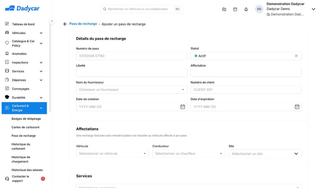Image resolution: width=326 pixels, height=188 pixels.
Task: Click the headset support icon
Action: (7, 179)
